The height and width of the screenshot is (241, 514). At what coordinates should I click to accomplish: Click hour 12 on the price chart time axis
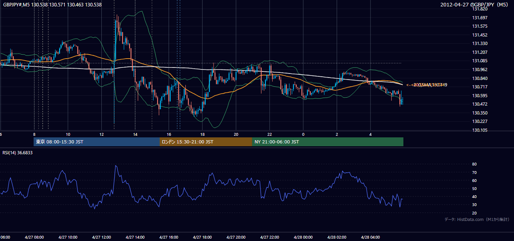pyautogui.click(x=101, y=134)
